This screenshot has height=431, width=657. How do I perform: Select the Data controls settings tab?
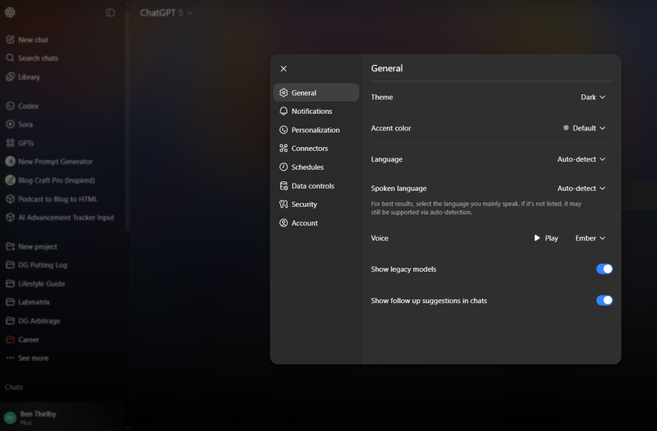click(312, 186)
